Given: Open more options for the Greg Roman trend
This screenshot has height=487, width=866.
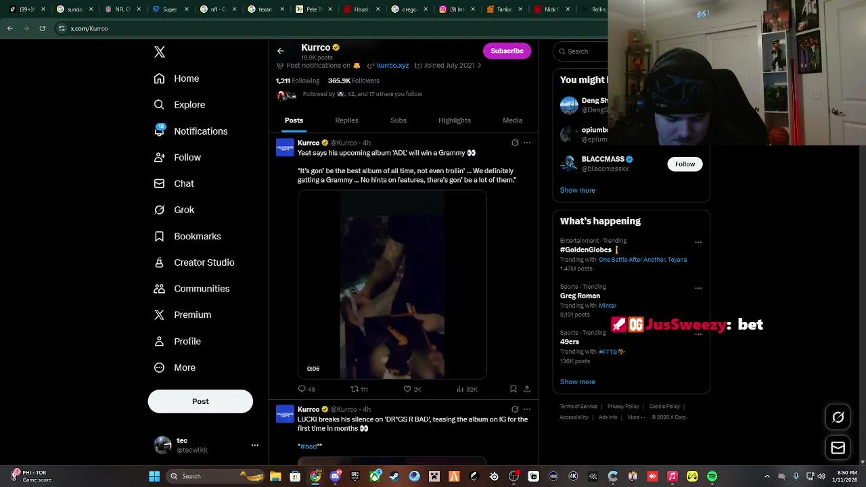Looking at the screenshot, I should [698, 288].
